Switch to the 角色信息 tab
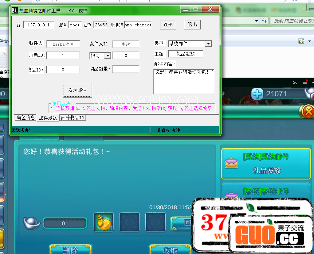This screenshot has height=254, width=314. [26, 118]
